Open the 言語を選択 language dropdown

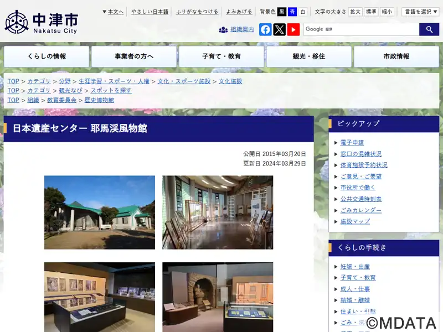coord(420,12)
